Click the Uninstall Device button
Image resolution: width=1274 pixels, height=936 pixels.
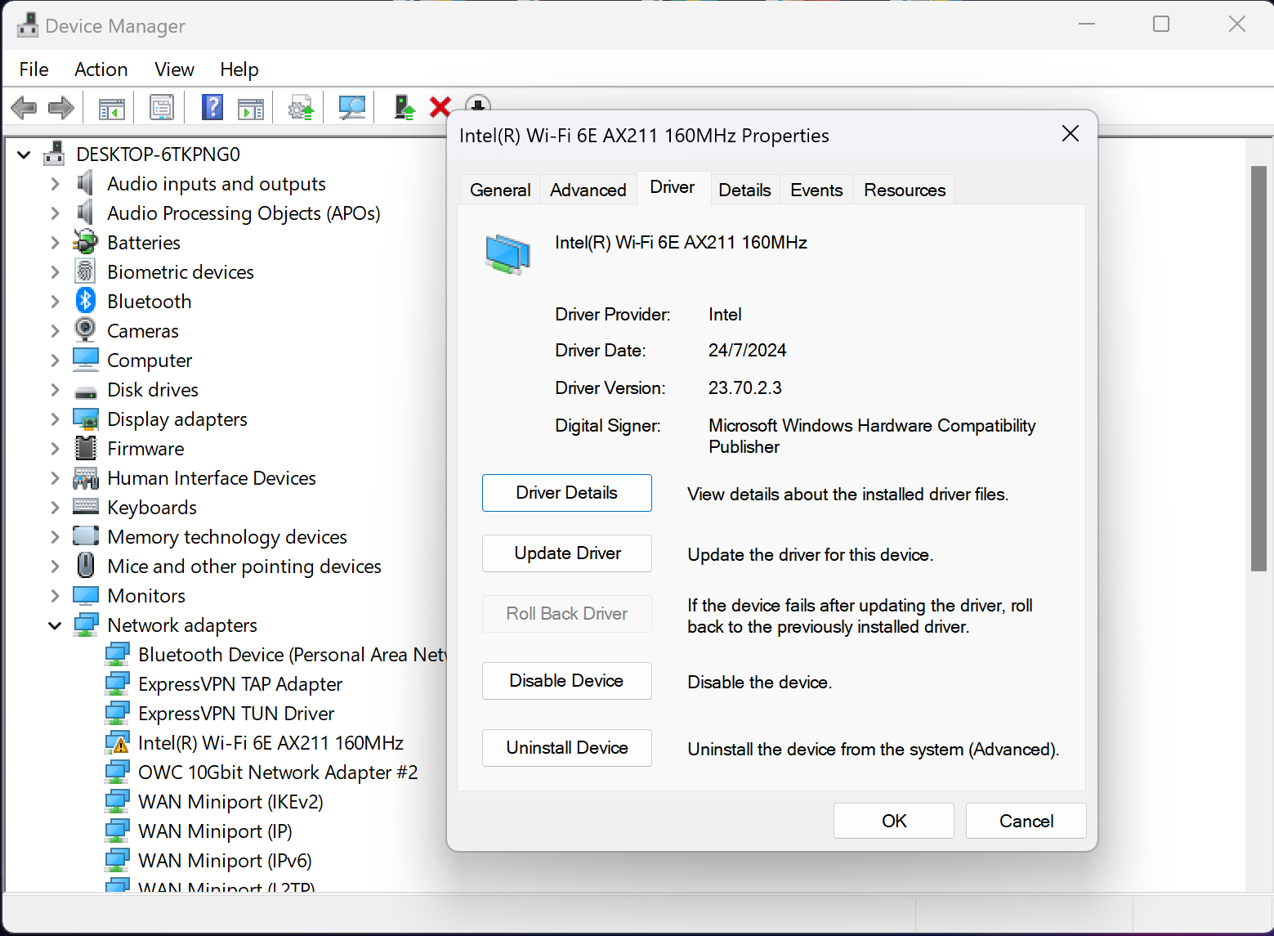click(567, 748)
